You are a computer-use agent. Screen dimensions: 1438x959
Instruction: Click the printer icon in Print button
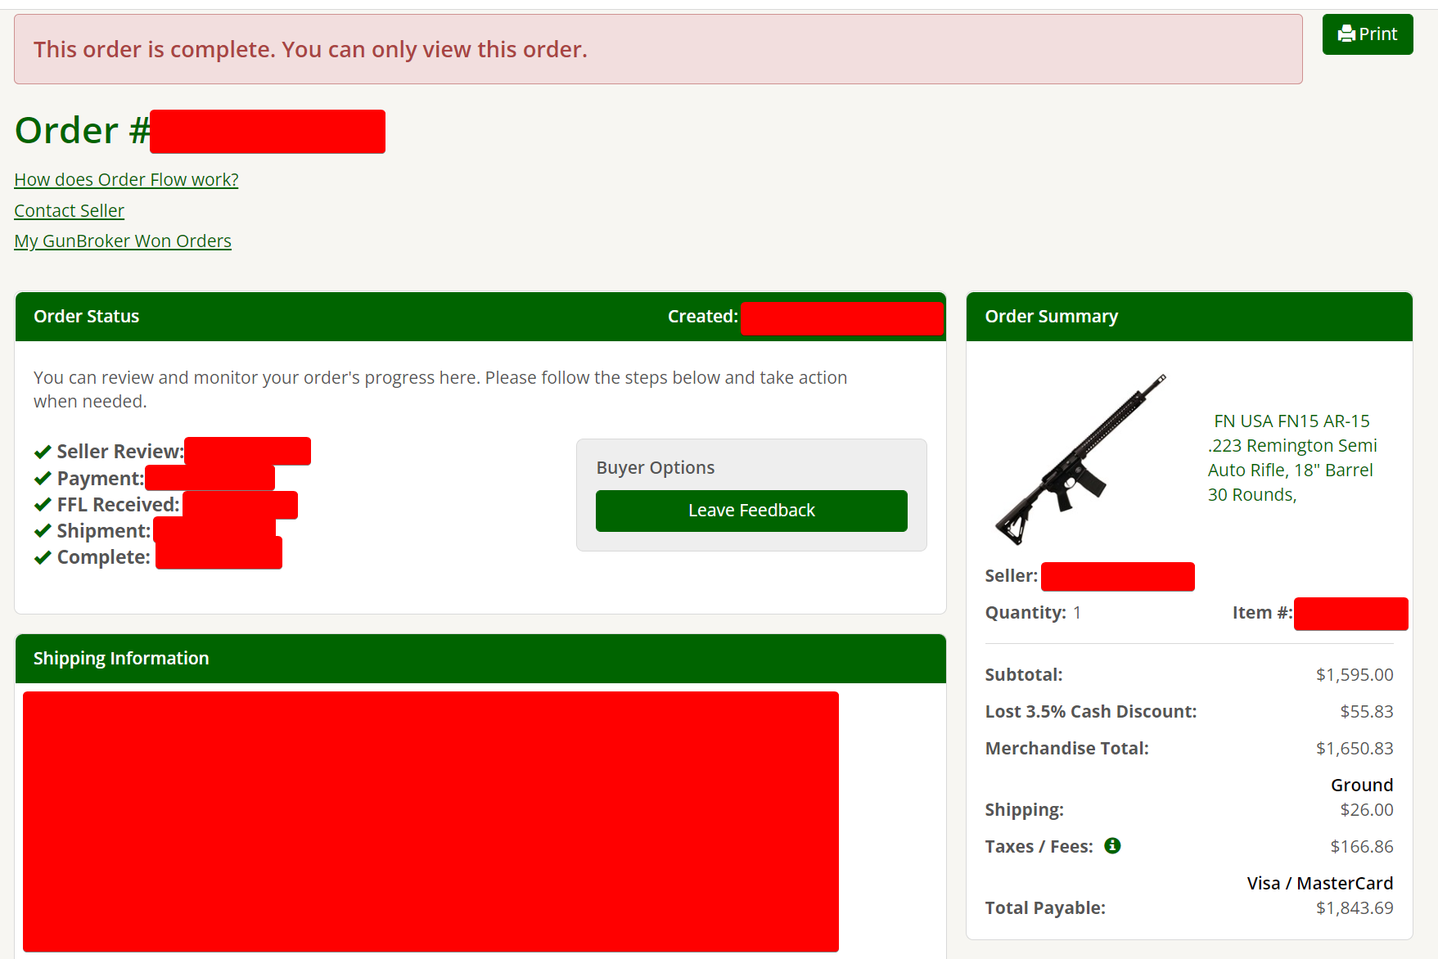1346,34
